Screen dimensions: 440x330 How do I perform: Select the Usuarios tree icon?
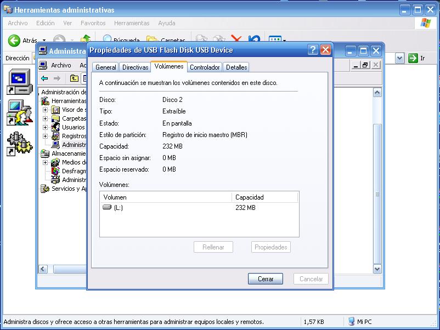tap(55, 127)
